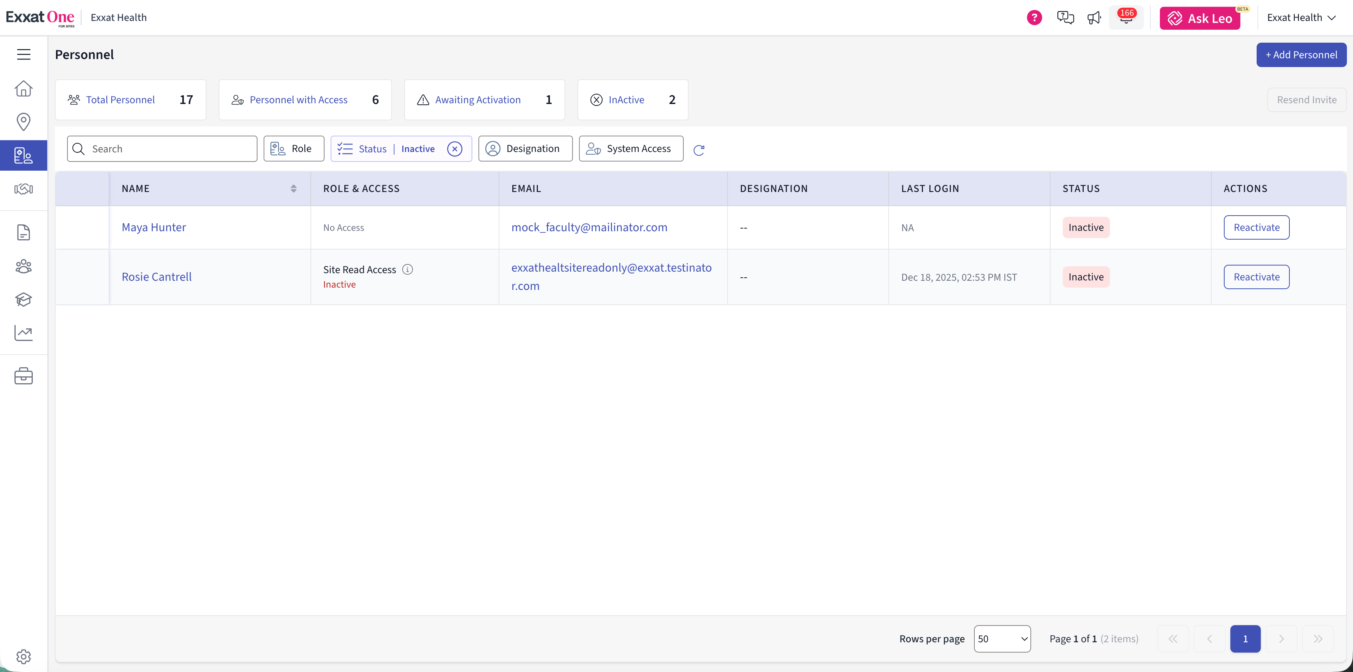Viewport: 1353px width, 672px height.
Task: Select the InActive summary card
Action: click(632, 100)
